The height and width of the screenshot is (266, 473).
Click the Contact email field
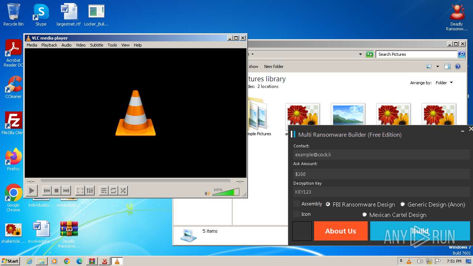click(382, 154)
